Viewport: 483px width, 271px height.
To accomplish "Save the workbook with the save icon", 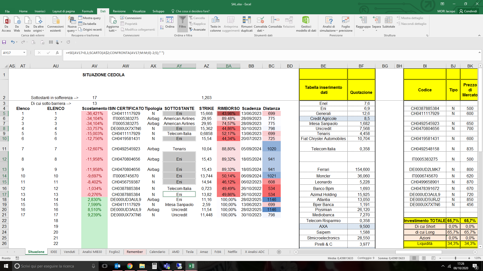I will [x=4, y=42].
